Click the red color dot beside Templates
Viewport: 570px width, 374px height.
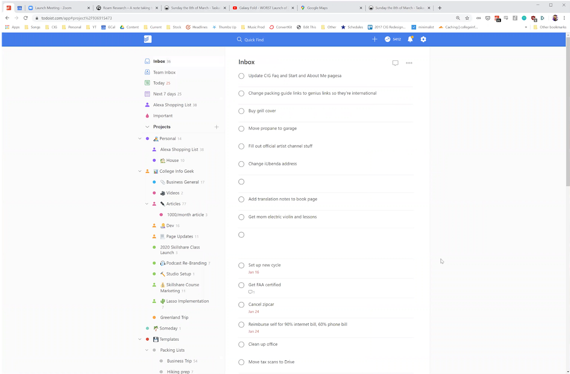click(x=147, y=340)
